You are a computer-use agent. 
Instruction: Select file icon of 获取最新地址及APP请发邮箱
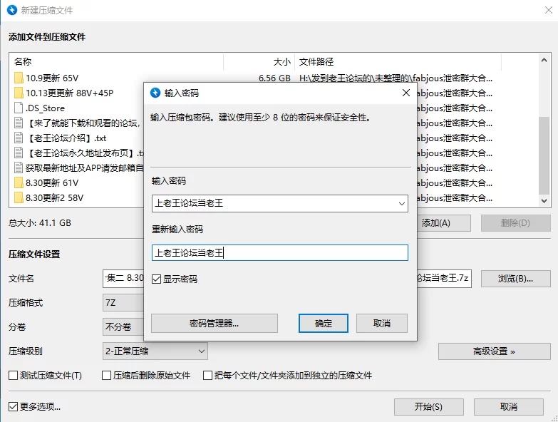(x=19, y=168)
